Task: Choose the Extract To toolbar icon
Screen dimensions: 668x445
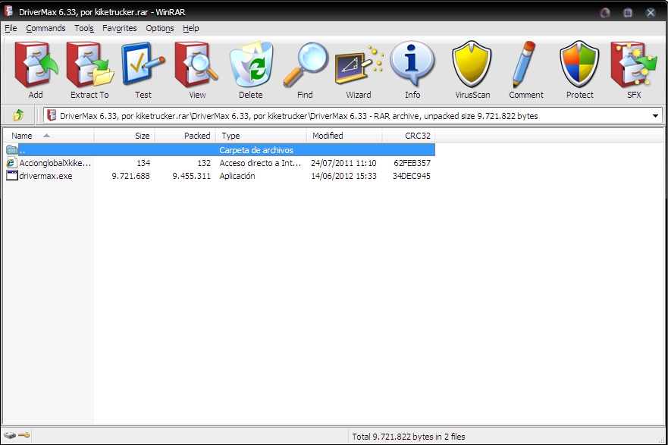Action: (x=89, y=64)
